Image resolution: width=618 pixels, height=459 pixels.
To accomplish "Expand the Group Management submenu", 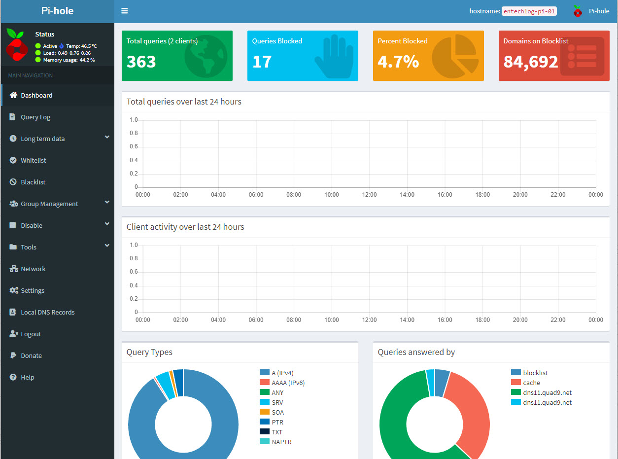I will point(107,203).
